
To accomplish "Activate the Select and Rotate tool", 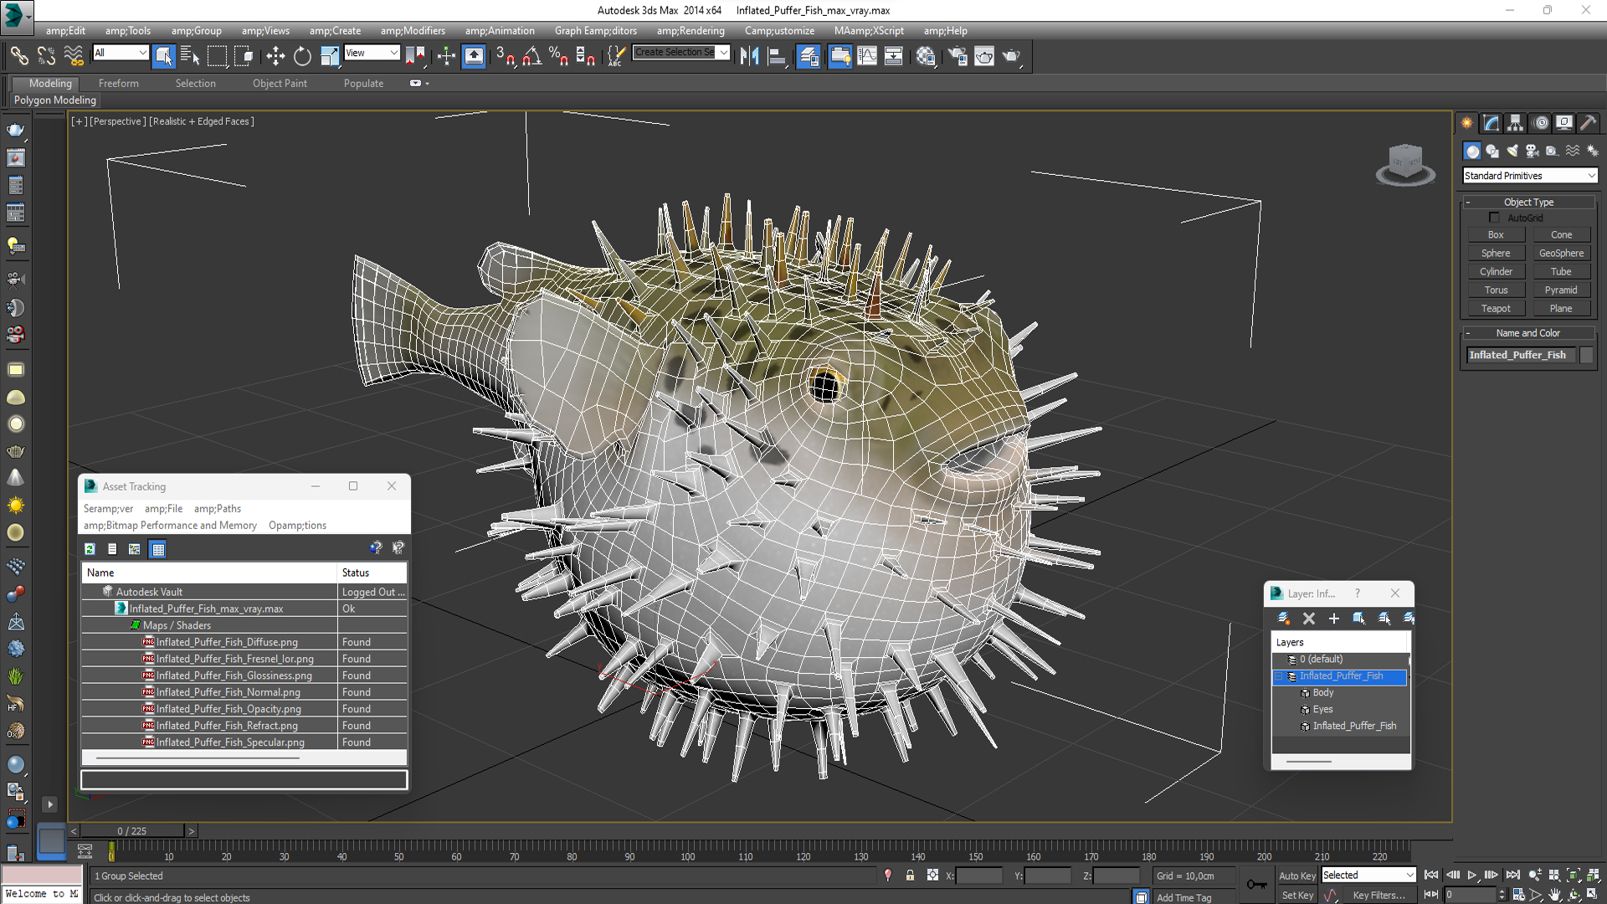I will (302, 56).
